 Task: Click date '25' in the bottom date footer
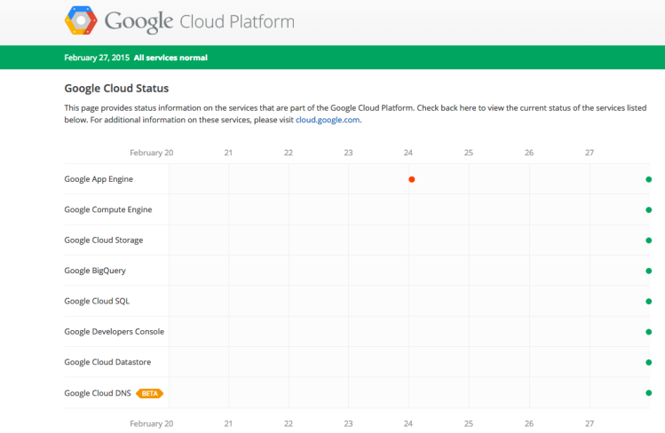point(468,423)
